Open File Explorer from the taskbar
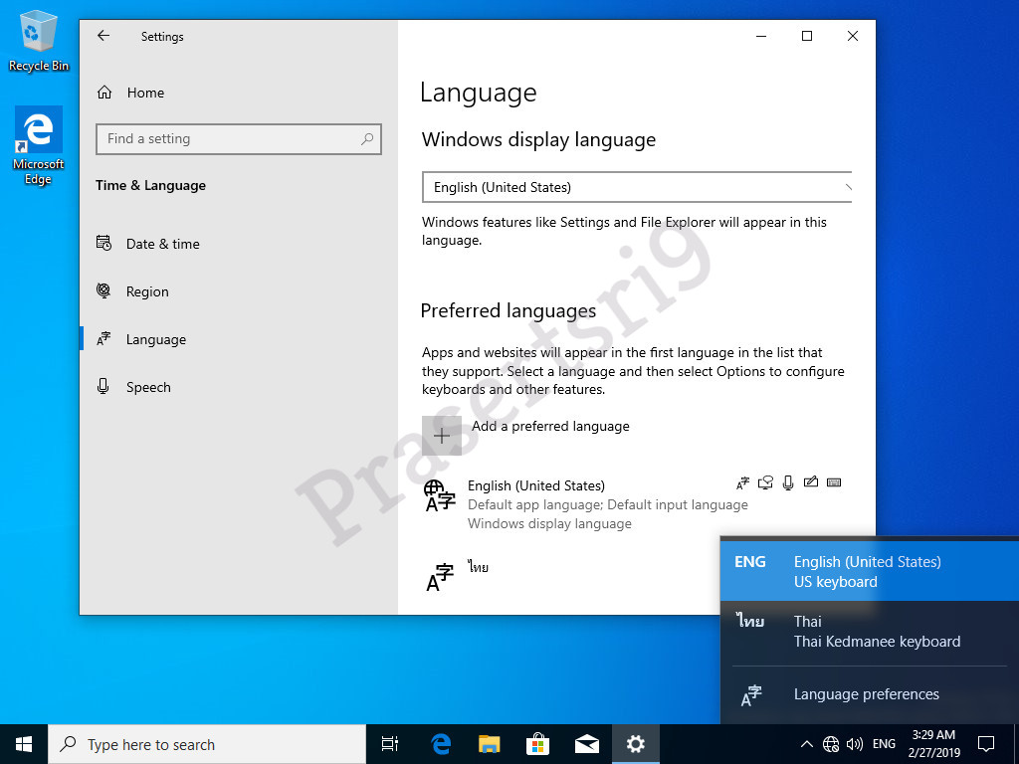Image resolution: width=1019 pixels, height=764 pixels. click(490, 744)
